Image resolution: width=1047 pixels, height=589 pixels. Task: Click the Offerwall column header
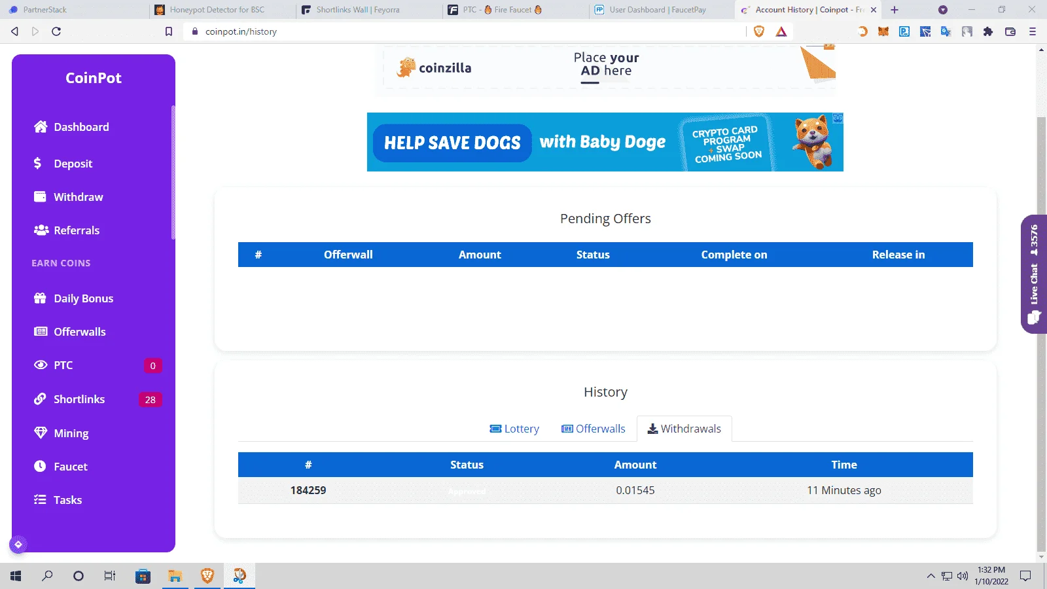348,255
